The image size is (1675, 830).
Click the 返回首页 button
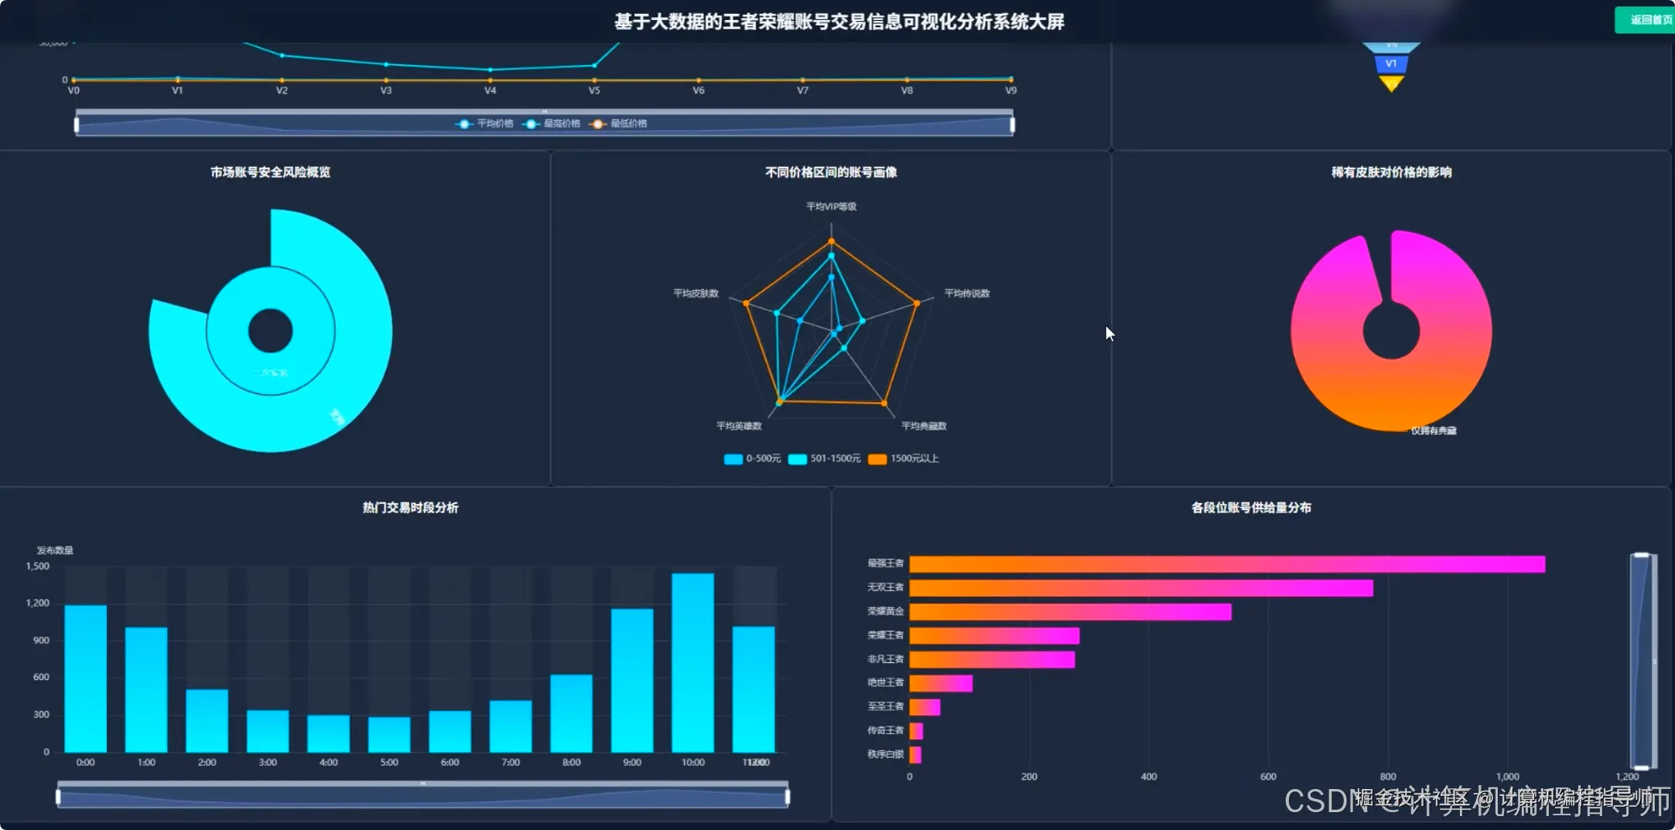[1646, 20]
